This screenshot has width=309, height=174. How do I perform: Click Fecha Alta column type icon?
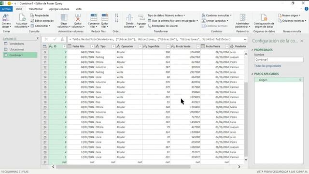point(70,46)
